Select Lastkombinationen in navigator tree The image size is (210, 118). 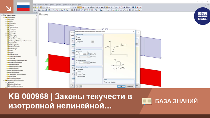15,84
